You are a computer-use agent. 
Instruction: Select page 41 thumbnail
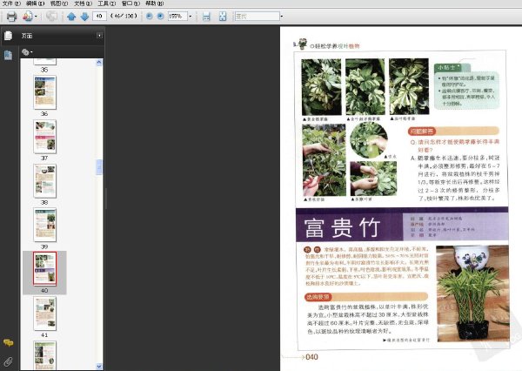click(45, 314)
